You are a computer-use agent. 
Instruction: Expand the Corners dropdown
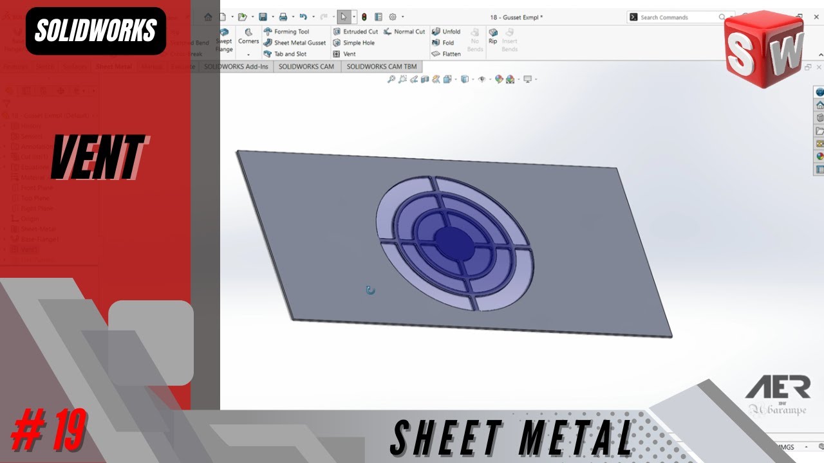248,54
